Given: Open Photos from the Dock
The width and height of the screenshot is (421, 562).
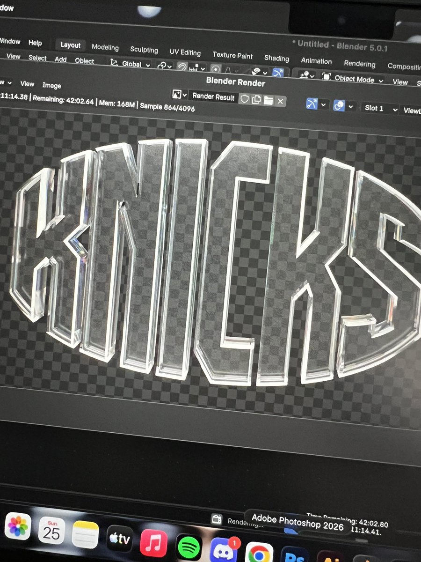Looking at the screenshot, I should 18,526.
